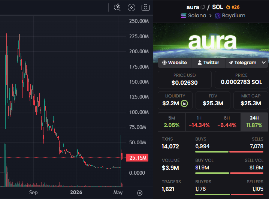Click the TRADERS label

pos(171,182)
